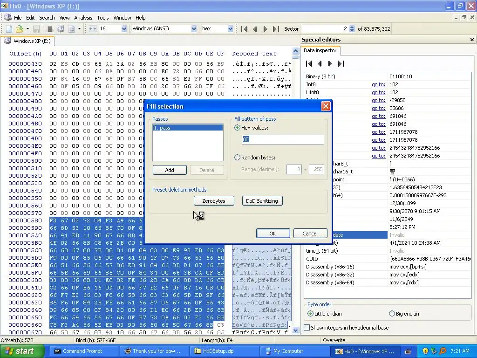
Task: Click the bytes-per-row width icon
Action: [x=93, y=29]
